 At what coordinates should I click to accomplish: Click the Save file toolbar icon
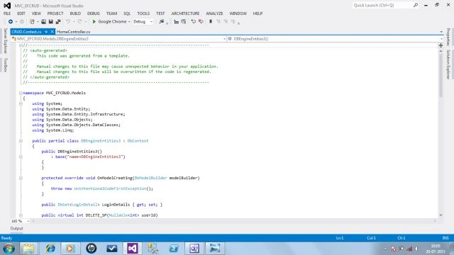(x=50, y=22)
